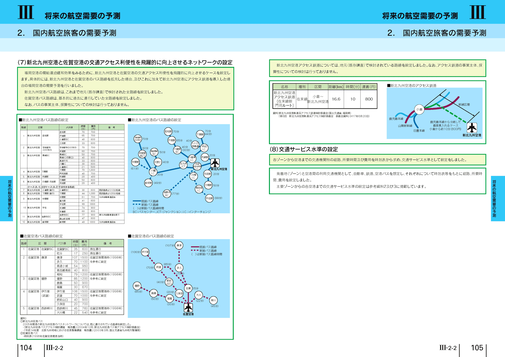Click the 飯塚駅 node in the bus map
Image resolution: width=505 pixels, height=357 pixels.
[x=149, y=183]
